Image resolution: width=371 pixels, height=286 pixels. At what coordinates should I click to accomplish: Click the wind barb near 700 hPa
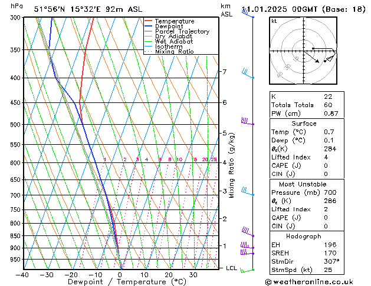(248, 192)
